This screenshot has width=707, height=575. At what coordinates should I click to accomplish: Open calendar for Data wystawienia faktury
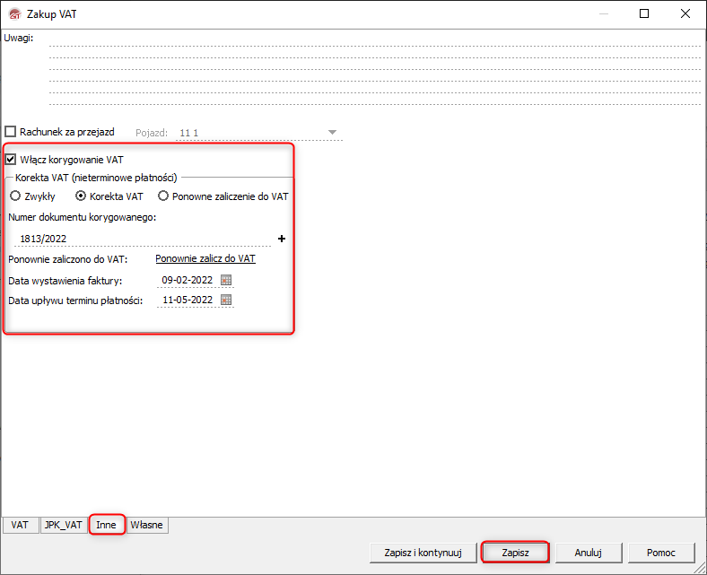tap(226, 280)
